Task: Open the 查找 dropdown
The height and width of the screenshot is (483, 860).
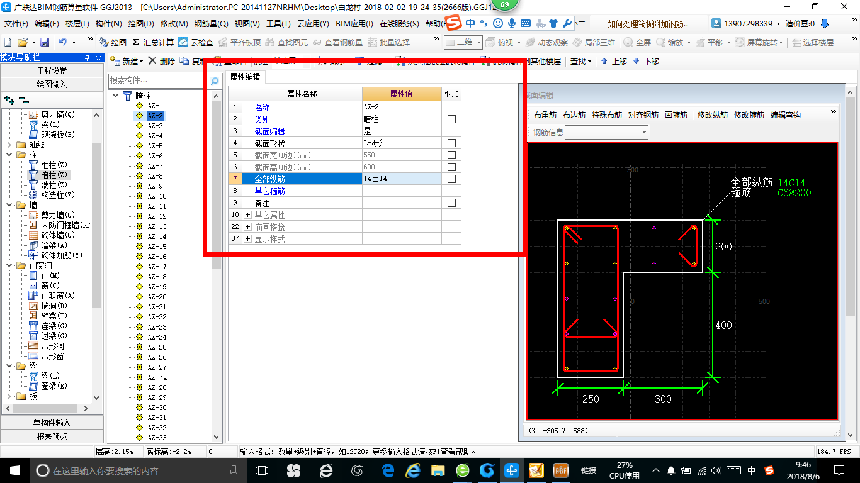Action: click(x=581, y=61)
